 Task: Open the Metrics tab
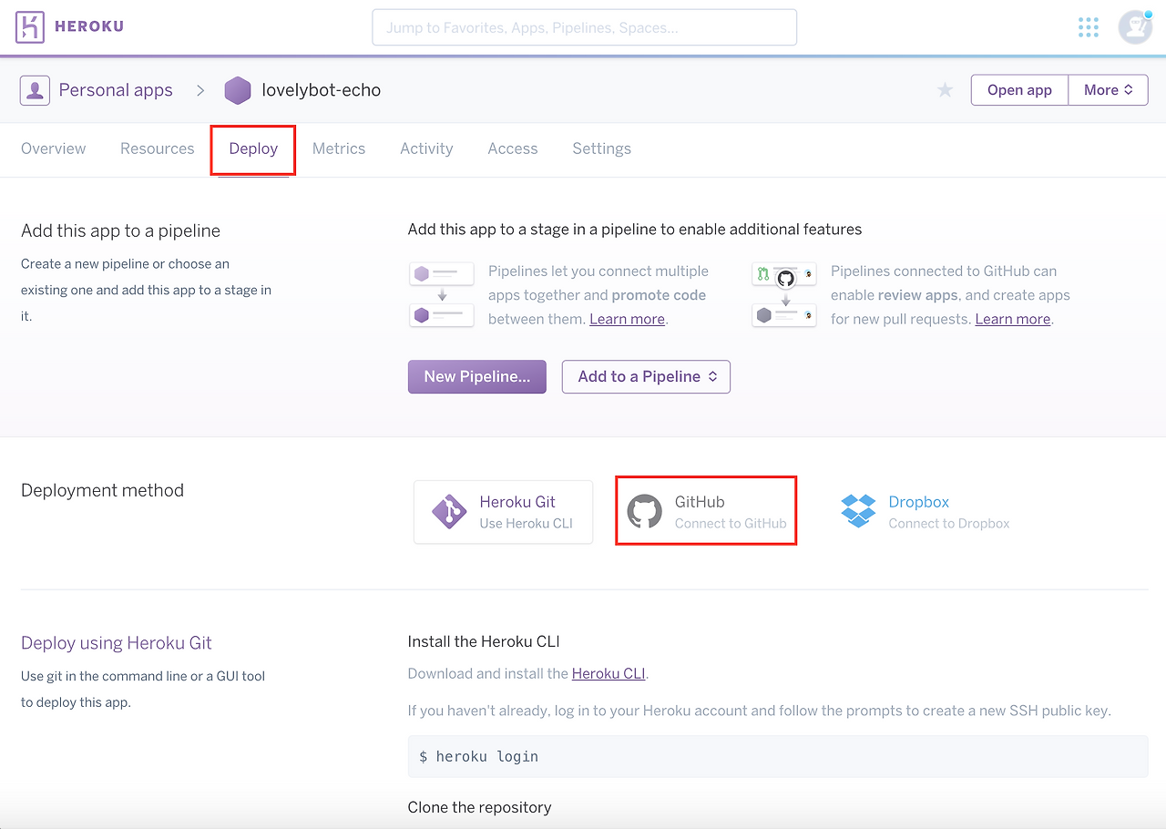339,148
